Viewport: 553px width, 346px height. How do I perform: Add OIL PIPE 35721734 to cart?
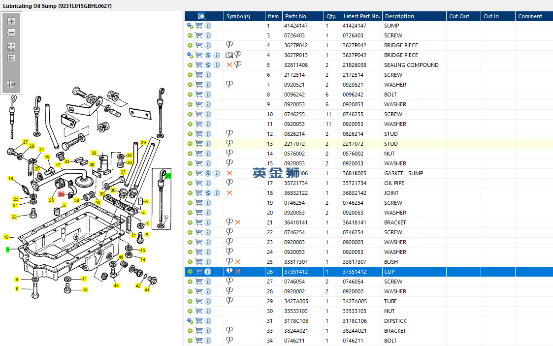(199, 183)
